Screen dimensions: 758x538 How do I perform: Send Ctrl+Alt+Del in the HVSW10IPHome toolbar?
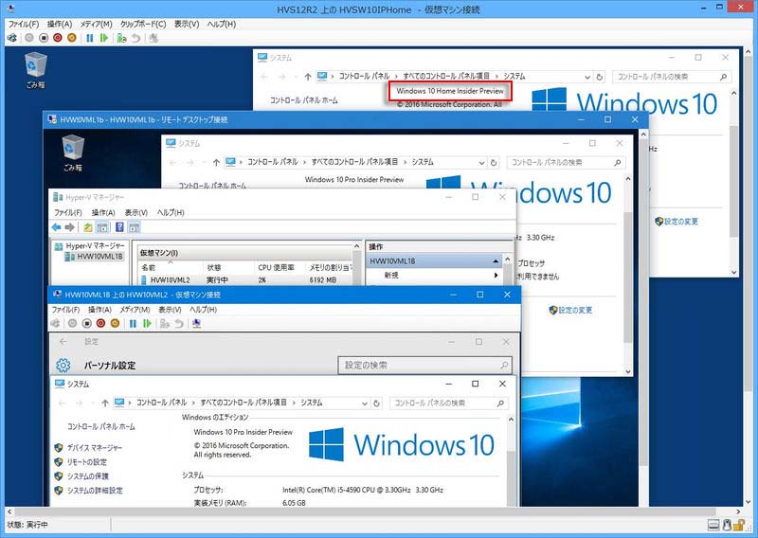[12, 38]
